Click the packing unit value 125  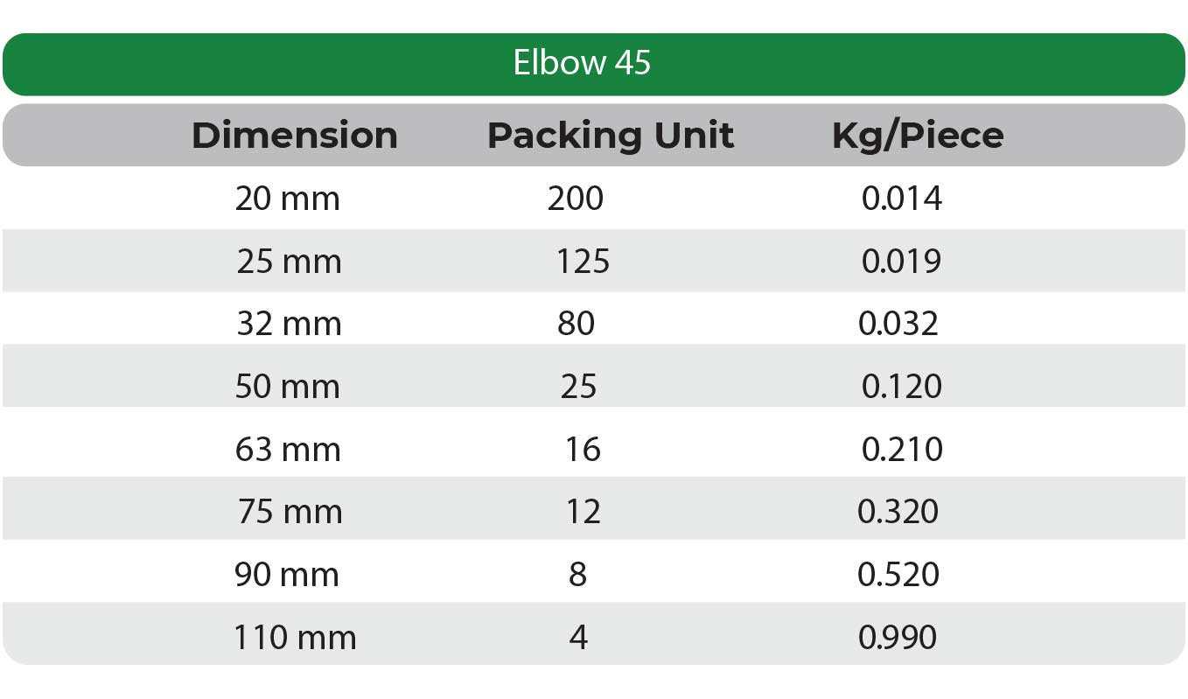583,262
